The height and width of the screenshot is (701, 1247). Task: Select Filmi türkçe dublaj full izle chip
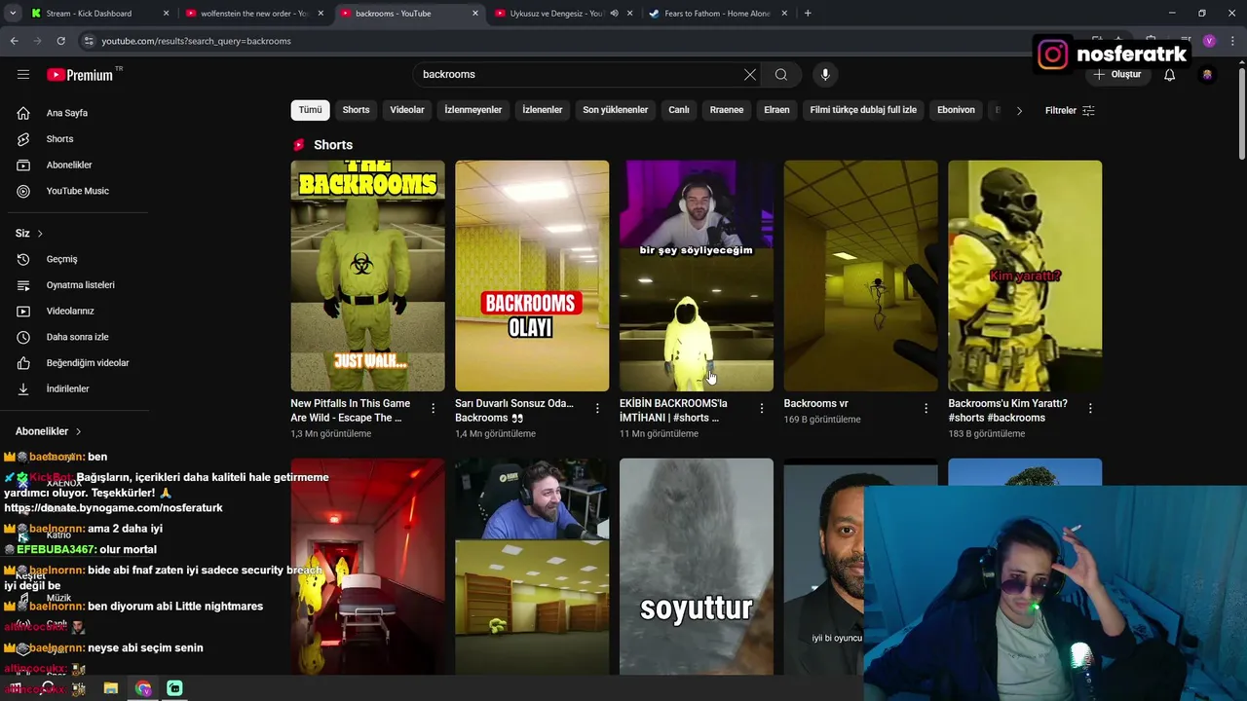tap(863, 110)
